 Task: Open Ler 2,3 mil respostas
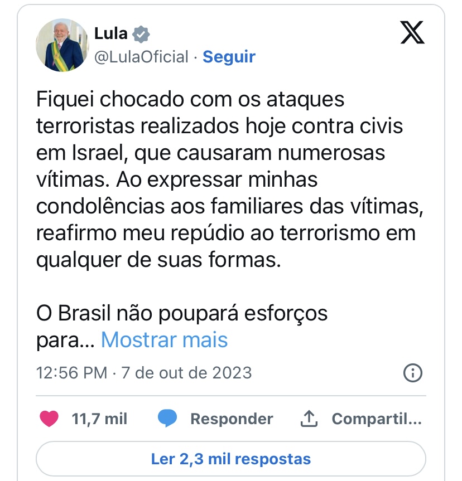[x=231, y=459]
